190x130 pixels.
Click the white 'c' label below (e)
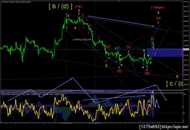tap(158, 22)
